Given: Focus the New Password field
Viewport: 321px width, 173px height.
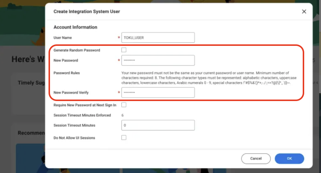Looking at the screenshot, I should [x=158, y=60].
